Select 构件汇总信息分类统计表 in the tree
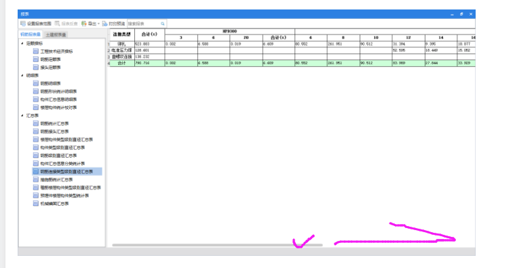515x268 pixels. pos(62,164)
